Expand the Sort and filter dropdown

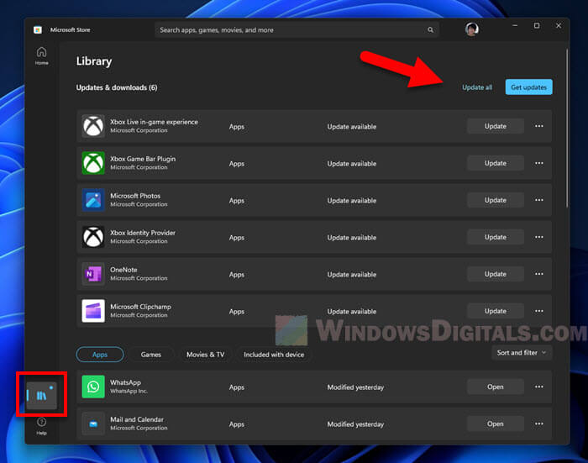522,353
